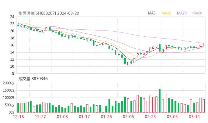
Task: Click the 22 price axis label
Action: 12,24
